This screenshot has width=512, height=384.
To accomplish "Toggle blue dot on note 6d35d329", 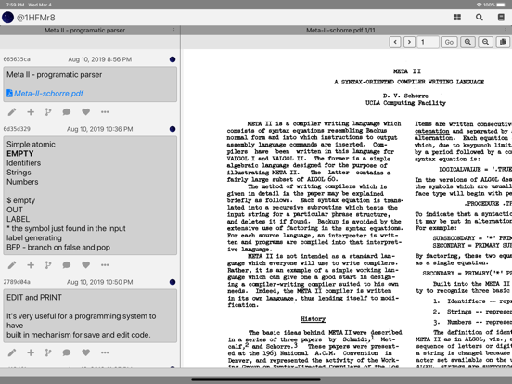I will tap(173, 129).
